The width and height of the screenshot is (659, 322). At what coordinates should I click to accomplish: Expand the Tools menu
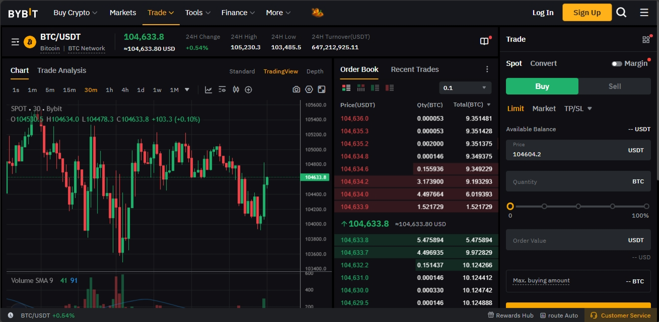[198, 13]
